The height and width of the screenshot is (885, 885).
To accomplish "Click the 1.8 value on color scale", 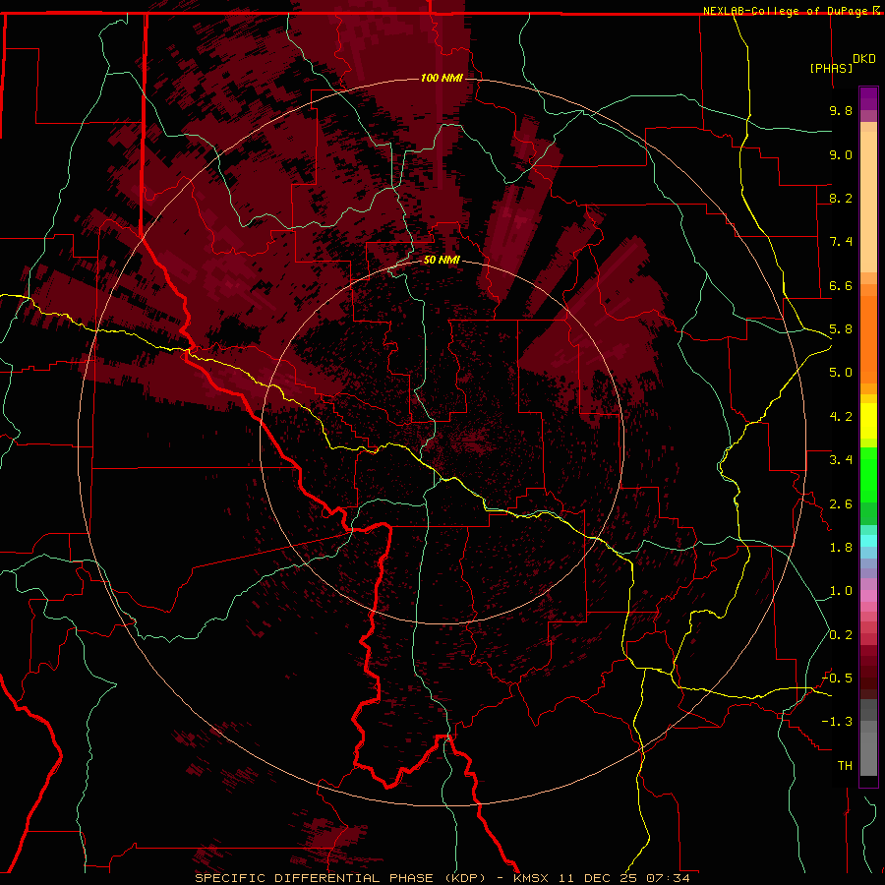I will click(841, 548).
